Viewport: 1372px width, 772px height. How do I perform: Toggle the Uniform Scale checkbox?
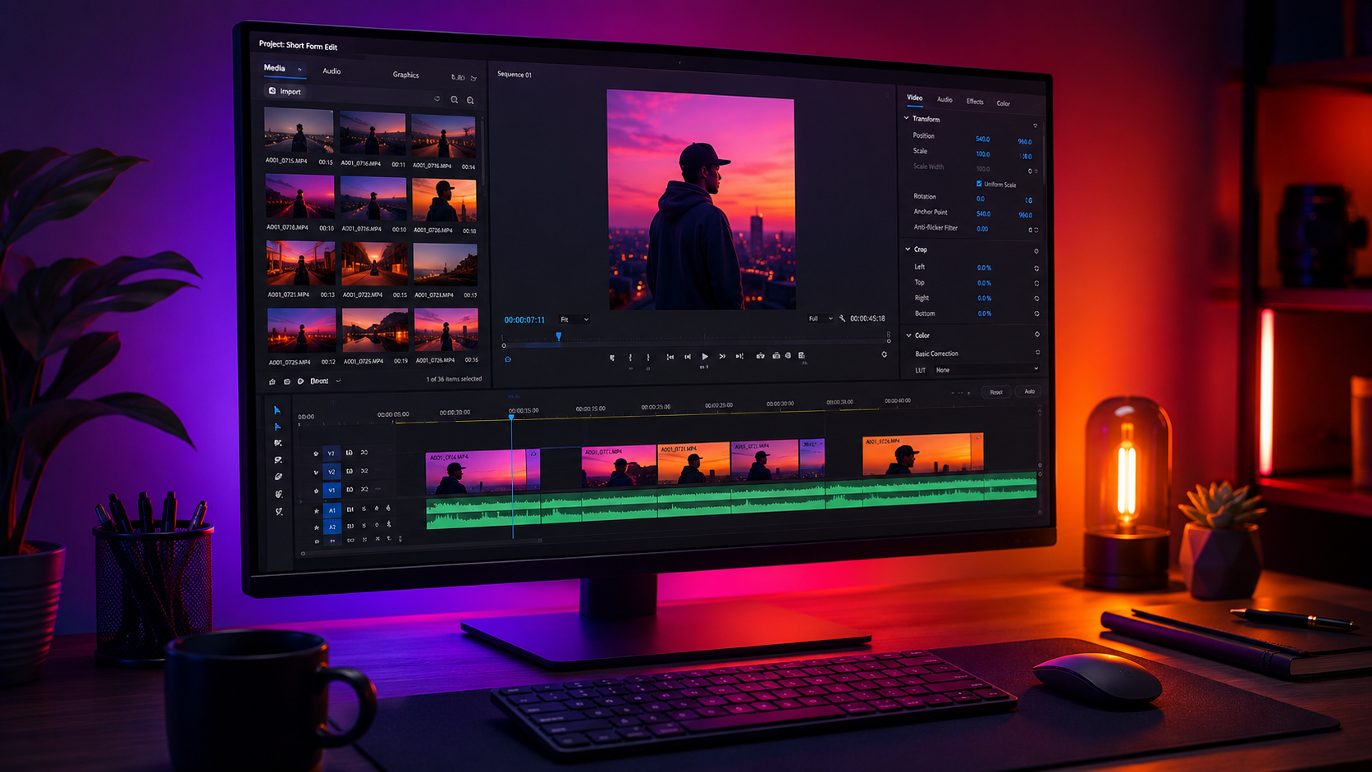pyautogui.click(x=979, y=184)
